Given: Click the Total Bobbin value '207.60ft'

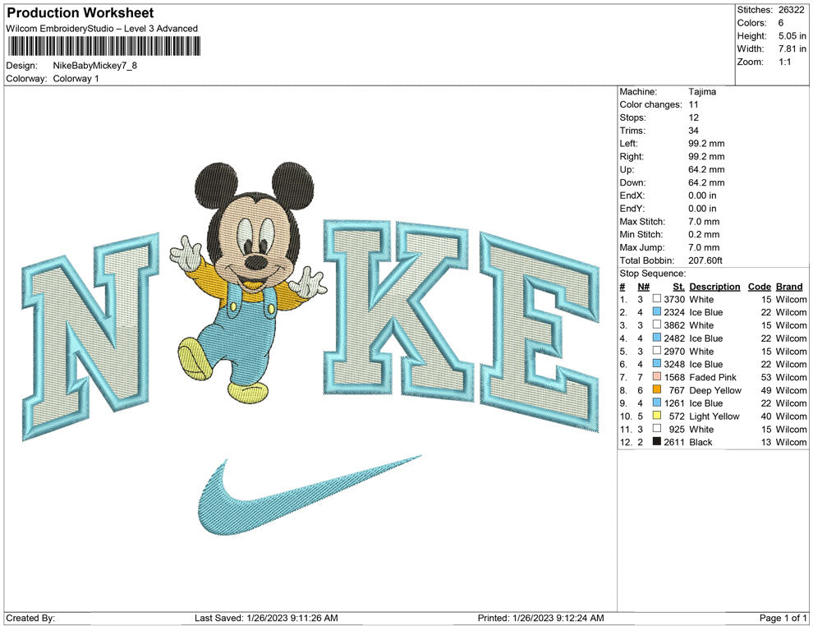Looking at the screenshot, I should point(705,260).
